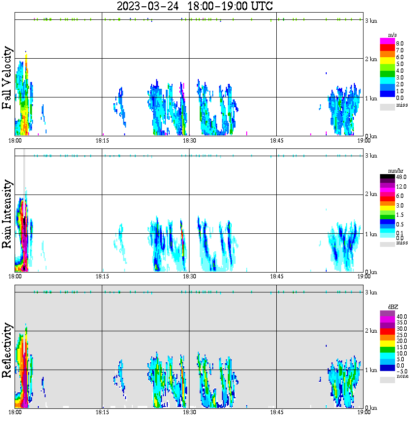Click the '18:15' time label under Rain Intensity

click(102, 276)
